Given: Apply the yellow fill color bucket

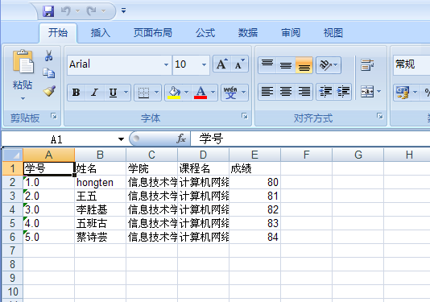Looking at the screenshot, I should point(174,93).
